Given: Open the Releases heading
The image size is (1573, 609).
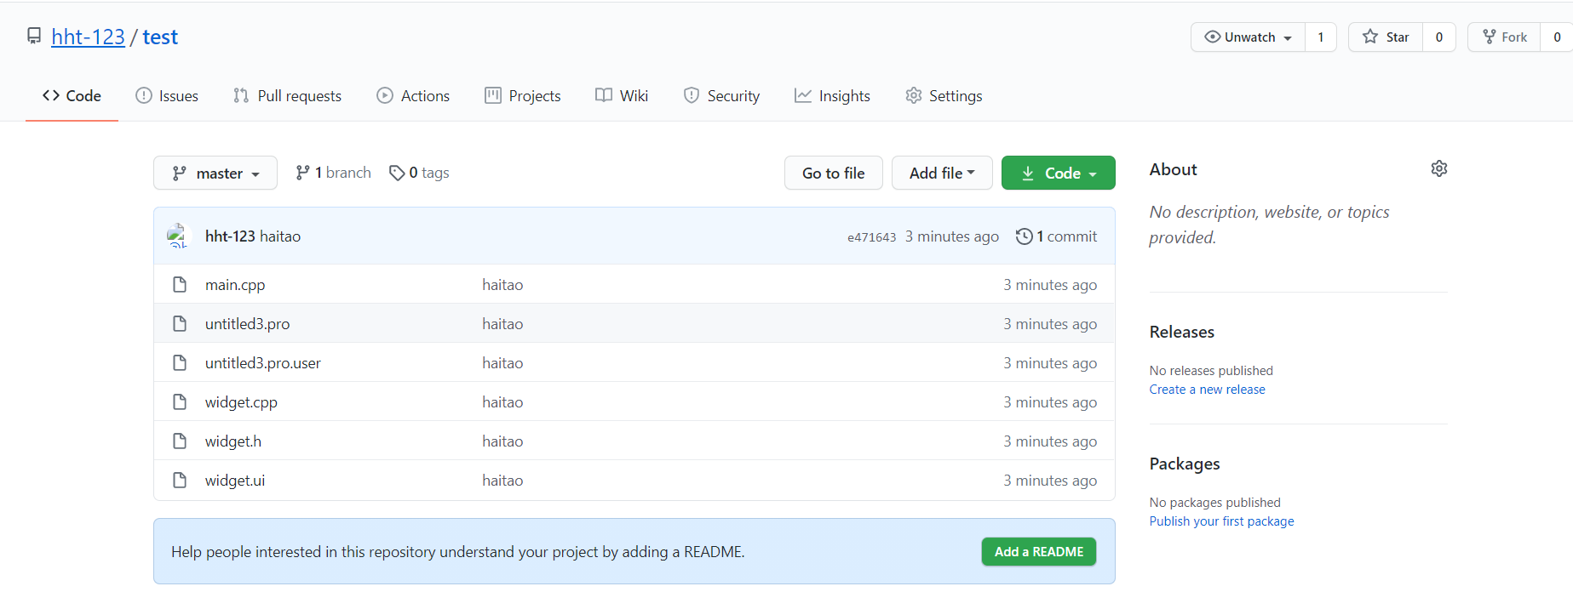Looking at the screenshot, I should point(1182,332).
